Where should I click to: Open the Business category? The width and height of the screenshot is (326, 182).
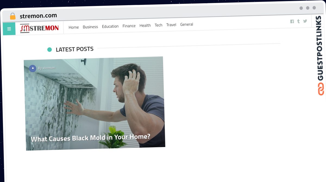(x=90, y=27)
